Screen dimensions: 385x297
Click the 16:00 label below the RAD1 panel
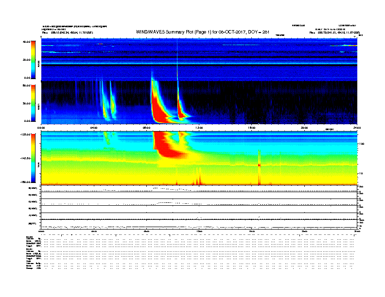[251, 128]
